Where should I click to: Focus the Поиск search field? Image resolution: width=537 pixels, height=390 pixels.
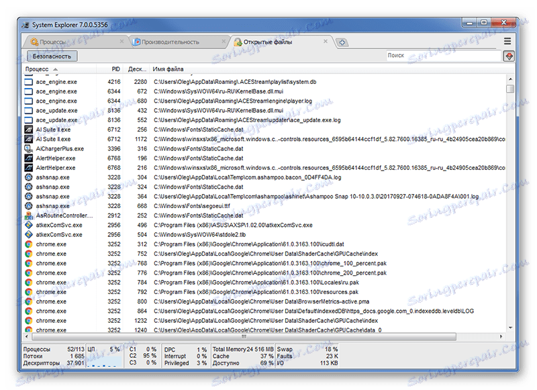(443, 56)
